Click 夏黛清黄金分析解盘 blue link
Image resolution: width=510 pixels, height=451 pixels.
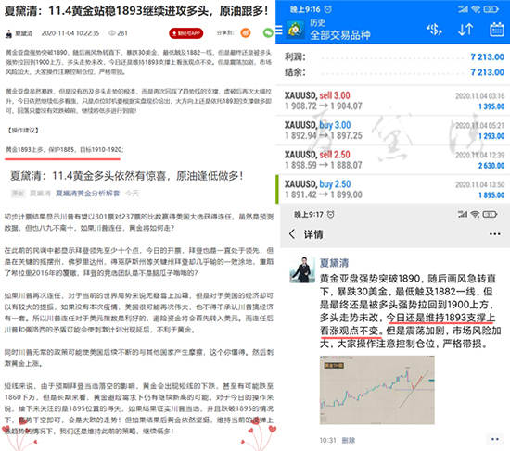[87, 194]
